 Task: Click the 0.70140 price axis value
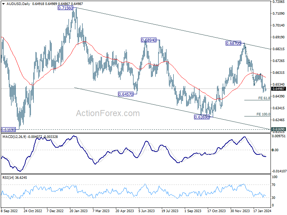coord(278,25)
